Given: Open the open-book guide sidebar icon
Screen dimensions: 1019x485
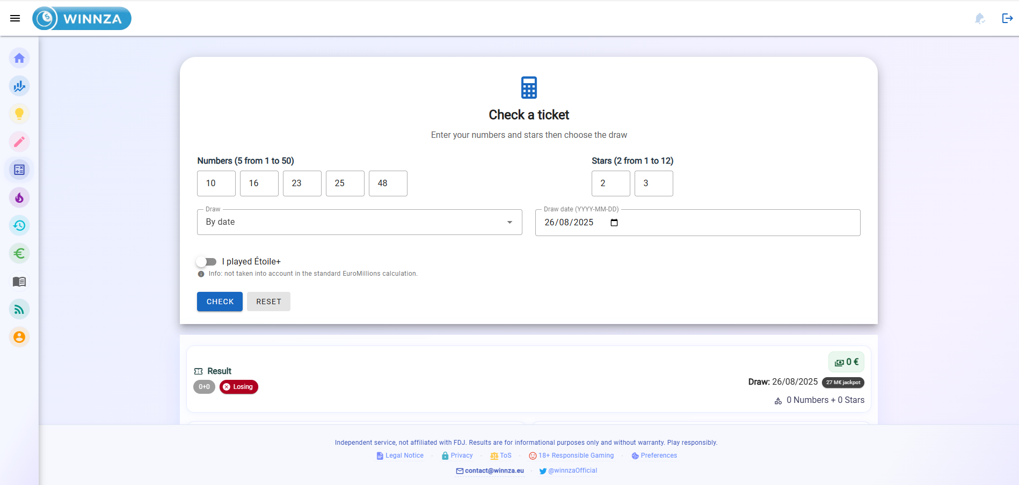Looking at the screenshot, I should click(19, 281).
